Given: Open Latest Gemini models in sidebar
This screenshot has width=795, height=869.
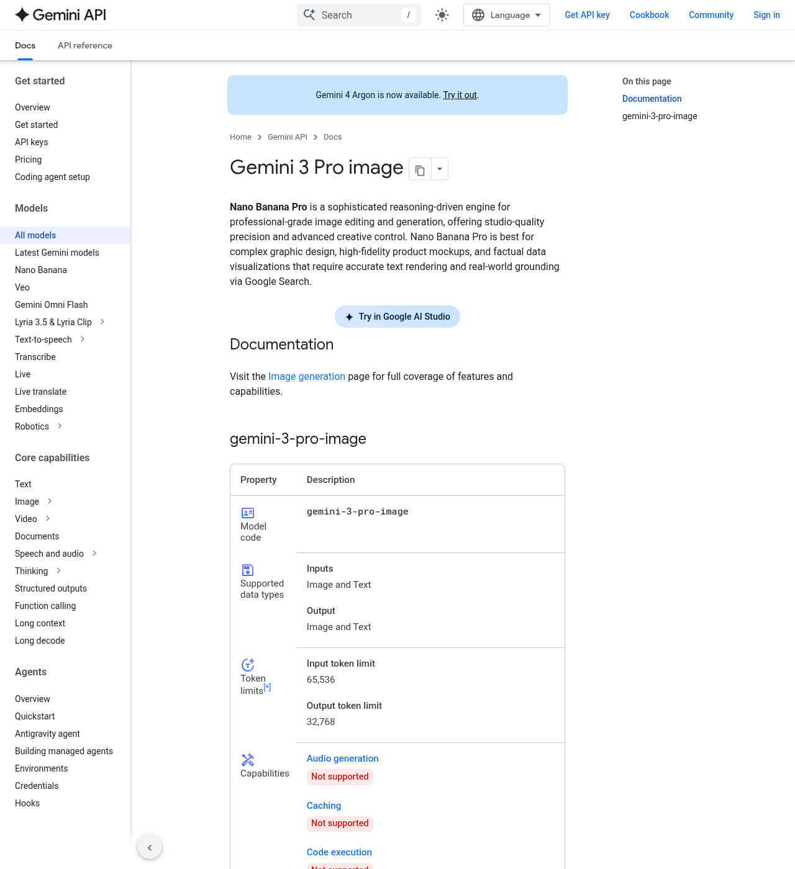Looking at the screenshot, I should coord(57,253).
